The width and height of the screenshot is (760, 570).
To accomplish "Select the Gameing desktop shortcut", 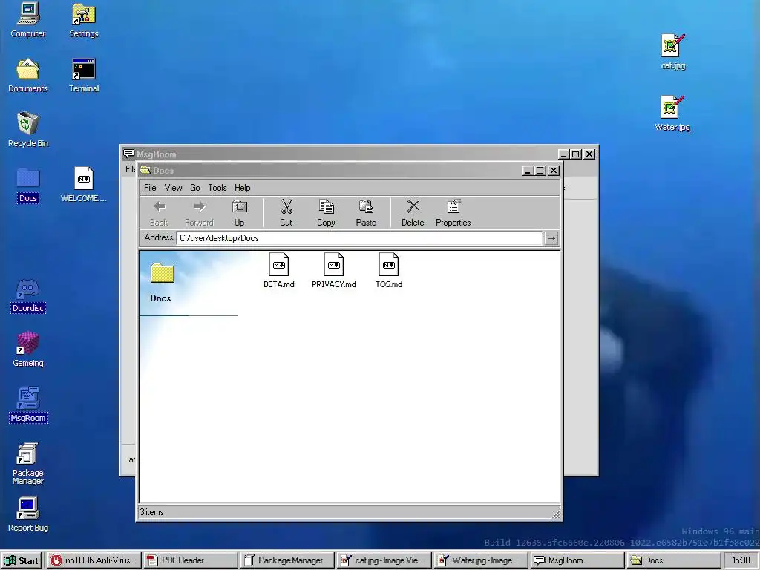I will pos(28,350).
